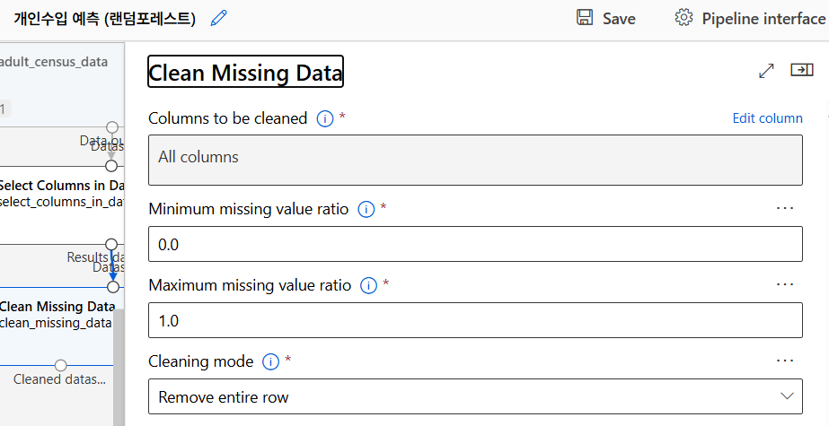The height and width of the screenshot is (426, 829).
Task: Collapse the side panel with the arrow icon
Action: 801,70
